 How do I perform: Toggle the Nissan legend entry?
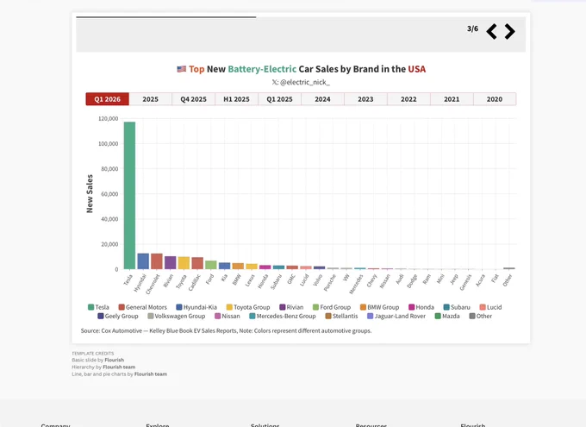(228, 317)
